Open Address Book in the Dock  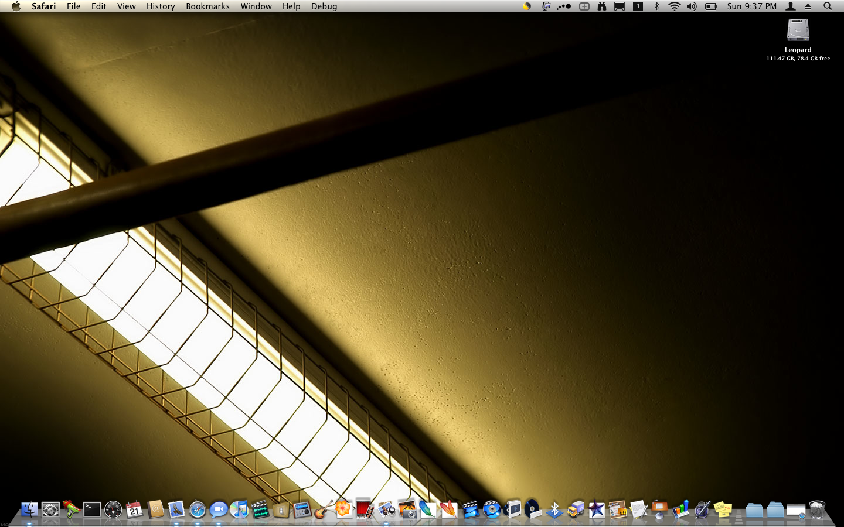155,509
